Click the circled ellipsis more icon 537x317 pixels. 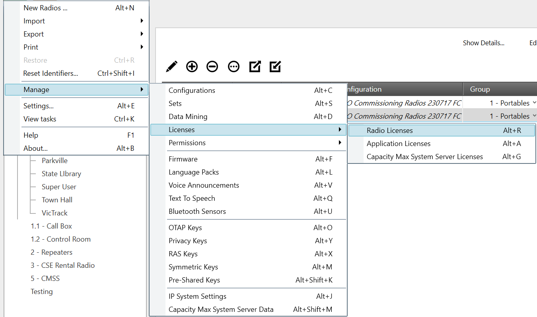(x=233, y=67)
